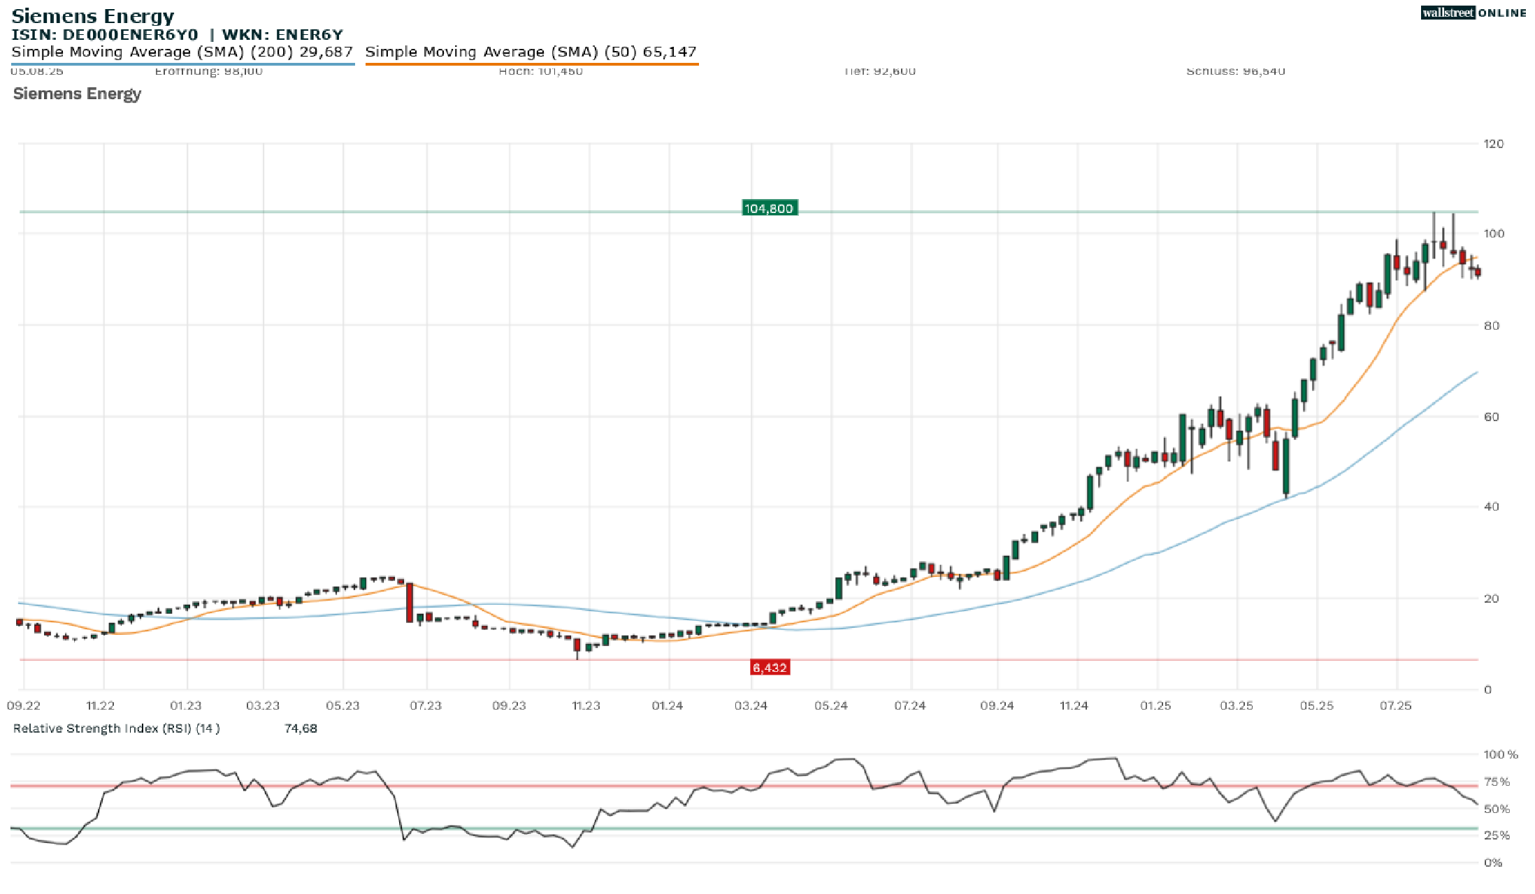Click the 11.24 date axis label
Screen dimensions: 1535x894
[x=1074, y=705]
